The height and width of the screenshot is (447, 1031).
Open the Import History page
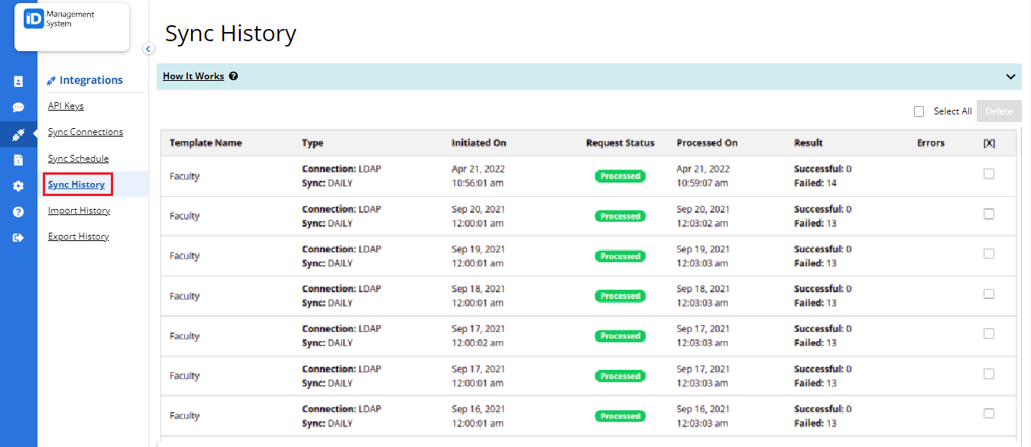pyautogui.click(x=79, y=210)
